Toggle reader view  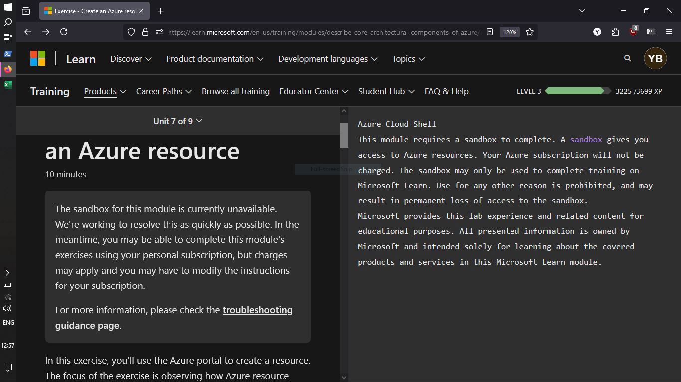pos(490,32)
